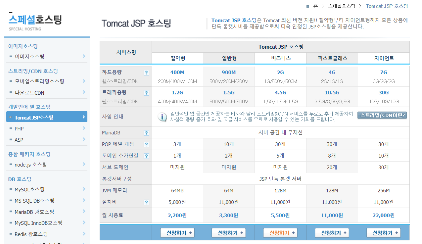The width and height of the screenshot is (422, 244).
Task: Click the 5,500원 monthly fee
Action: click(280, 216)
